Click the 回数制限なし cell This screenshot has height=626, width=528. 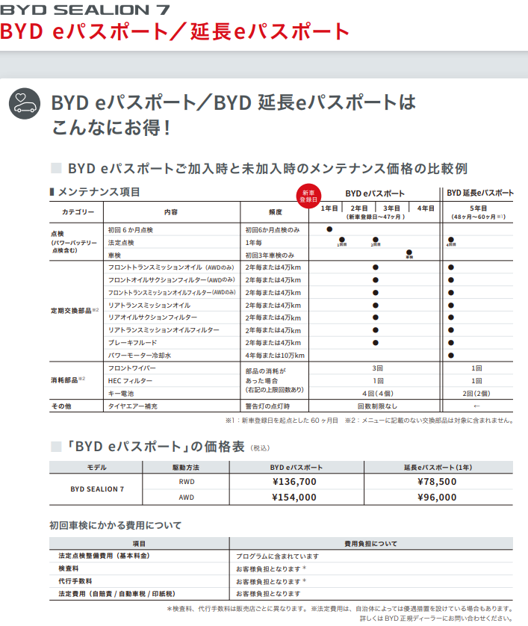click(377, 406)
